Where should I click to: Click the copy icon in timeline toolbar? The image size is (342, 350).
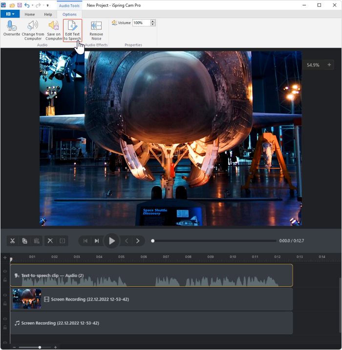[x=24, y=241]
